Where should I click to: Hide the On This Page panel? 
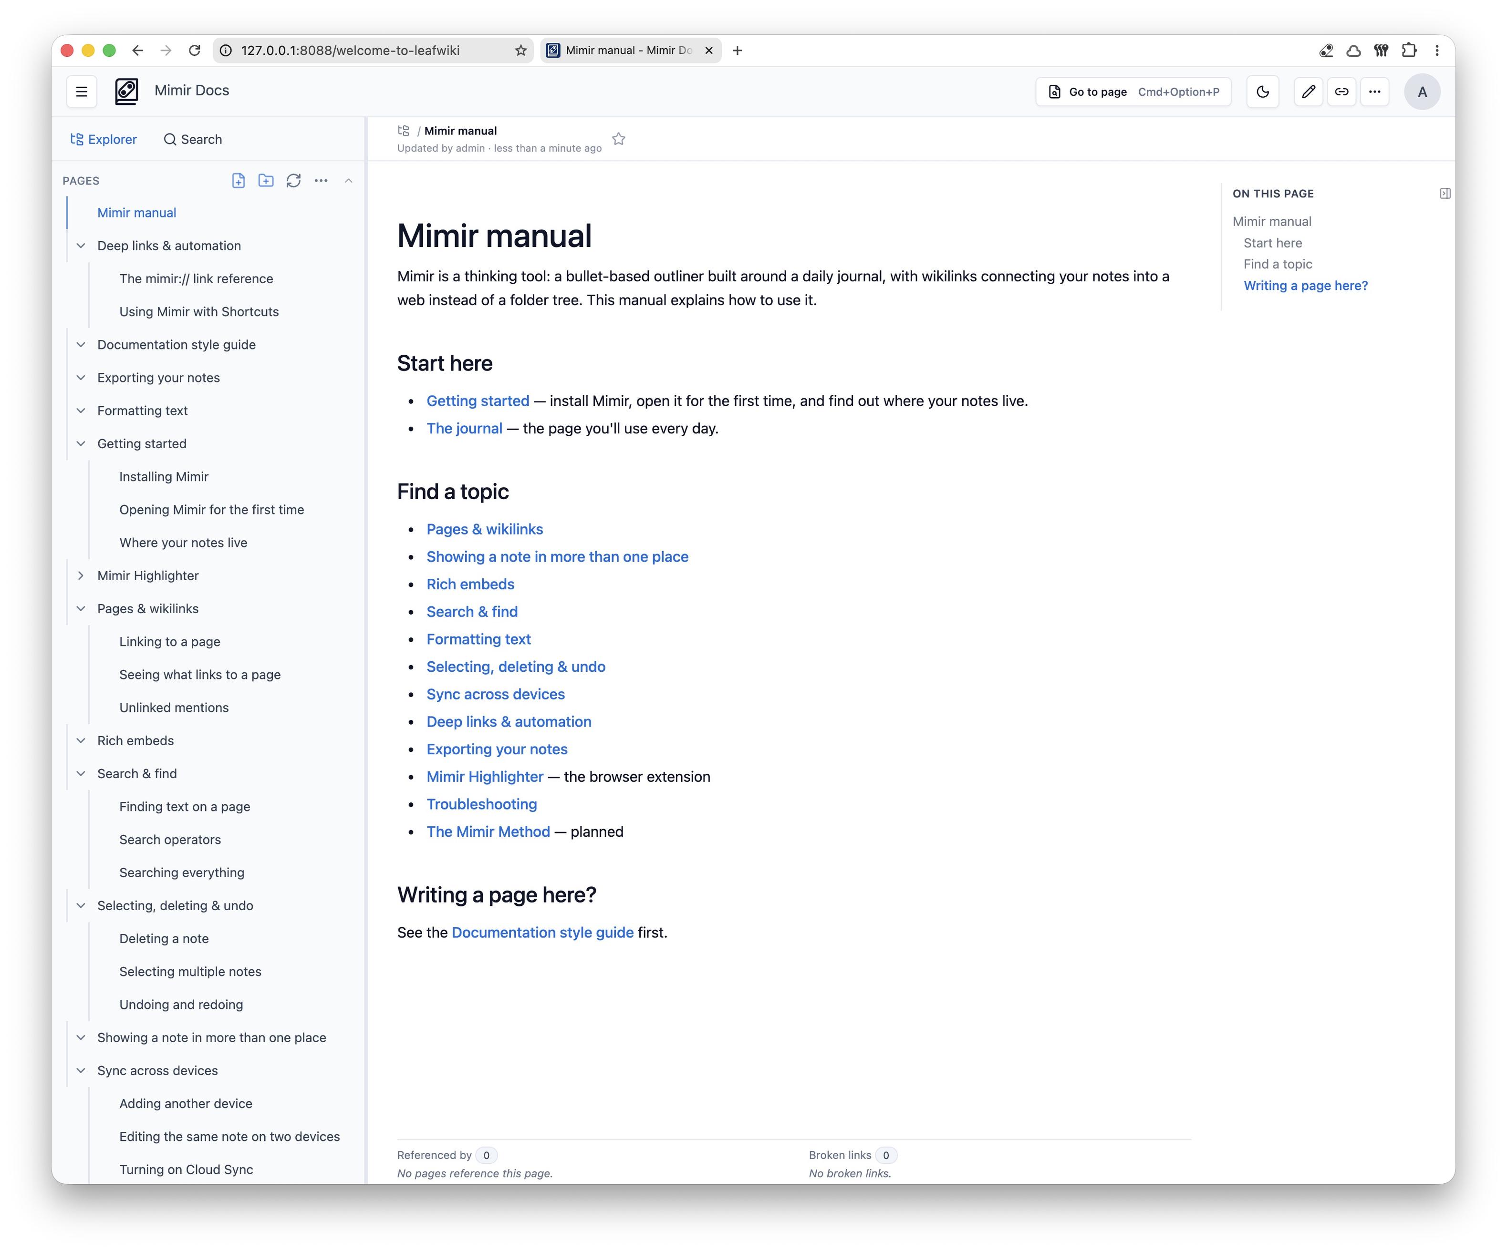point(1445,194)
